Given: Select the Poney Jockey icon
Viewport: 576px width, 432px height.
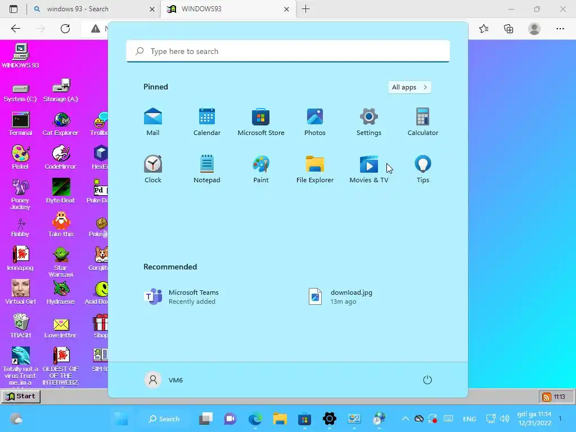Looking at the screenshot, I should [20, 195].
